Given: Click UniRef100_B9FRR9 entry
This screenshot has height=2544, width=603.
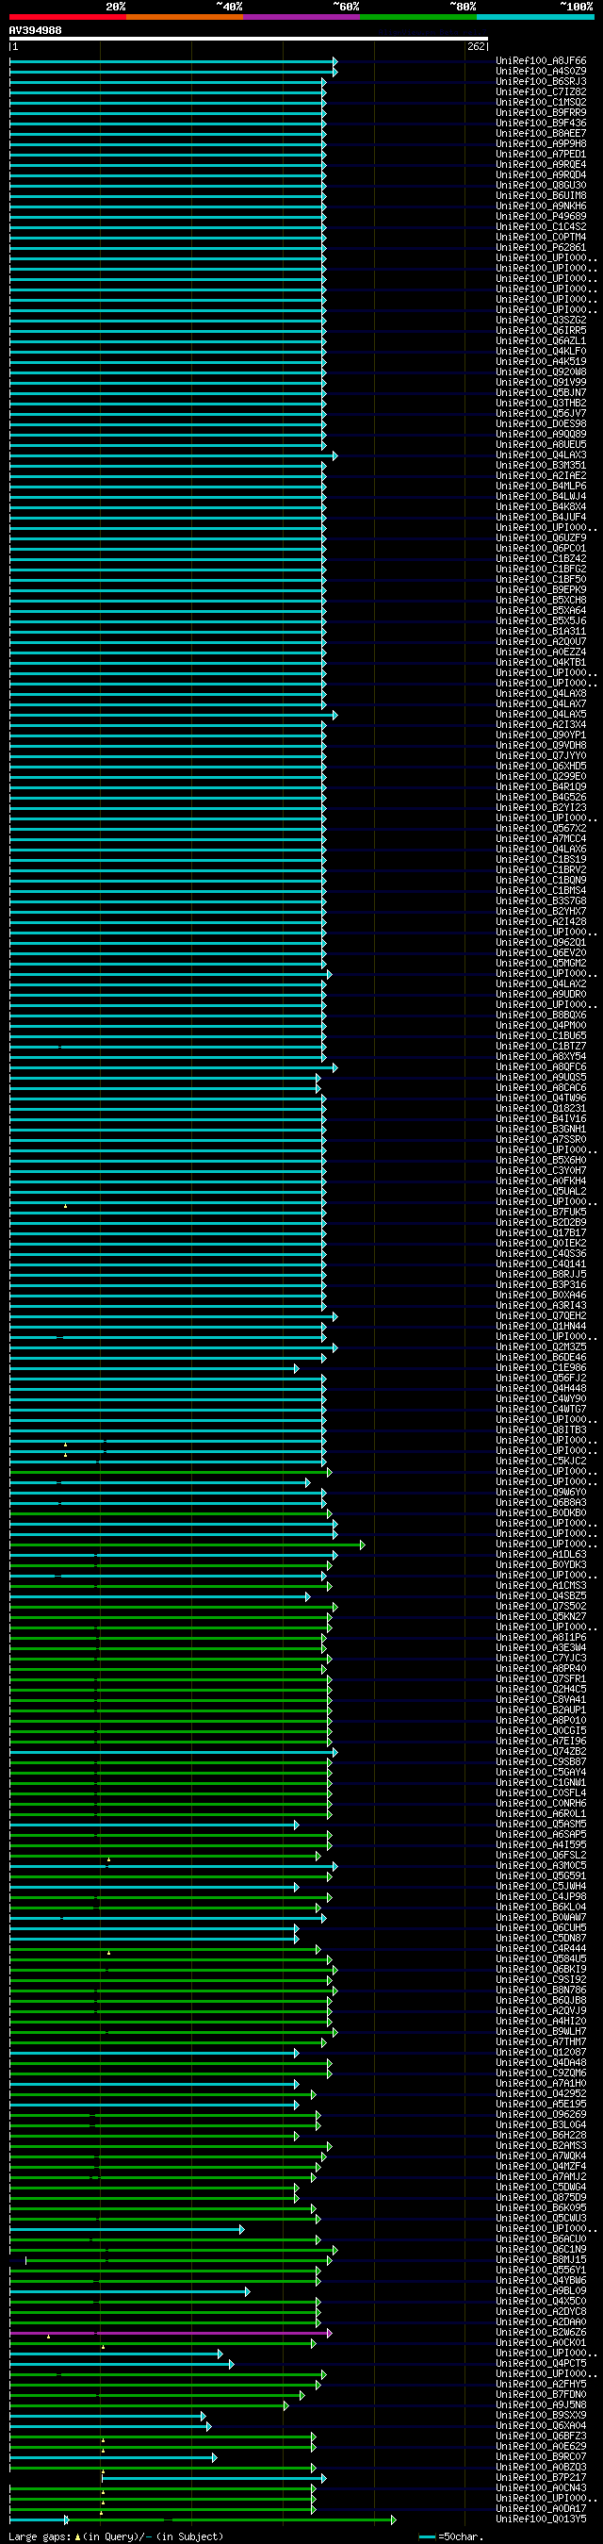Looking at the screenshot, I should click(x=541, y=112).
